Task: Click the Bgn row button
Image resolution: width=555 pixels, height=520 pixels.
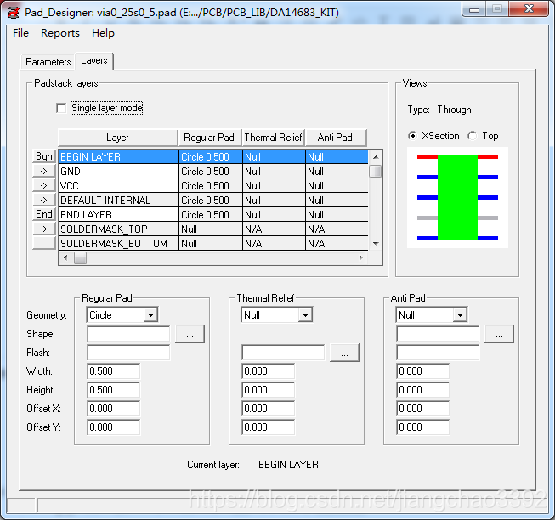Action: coord(44,156)
